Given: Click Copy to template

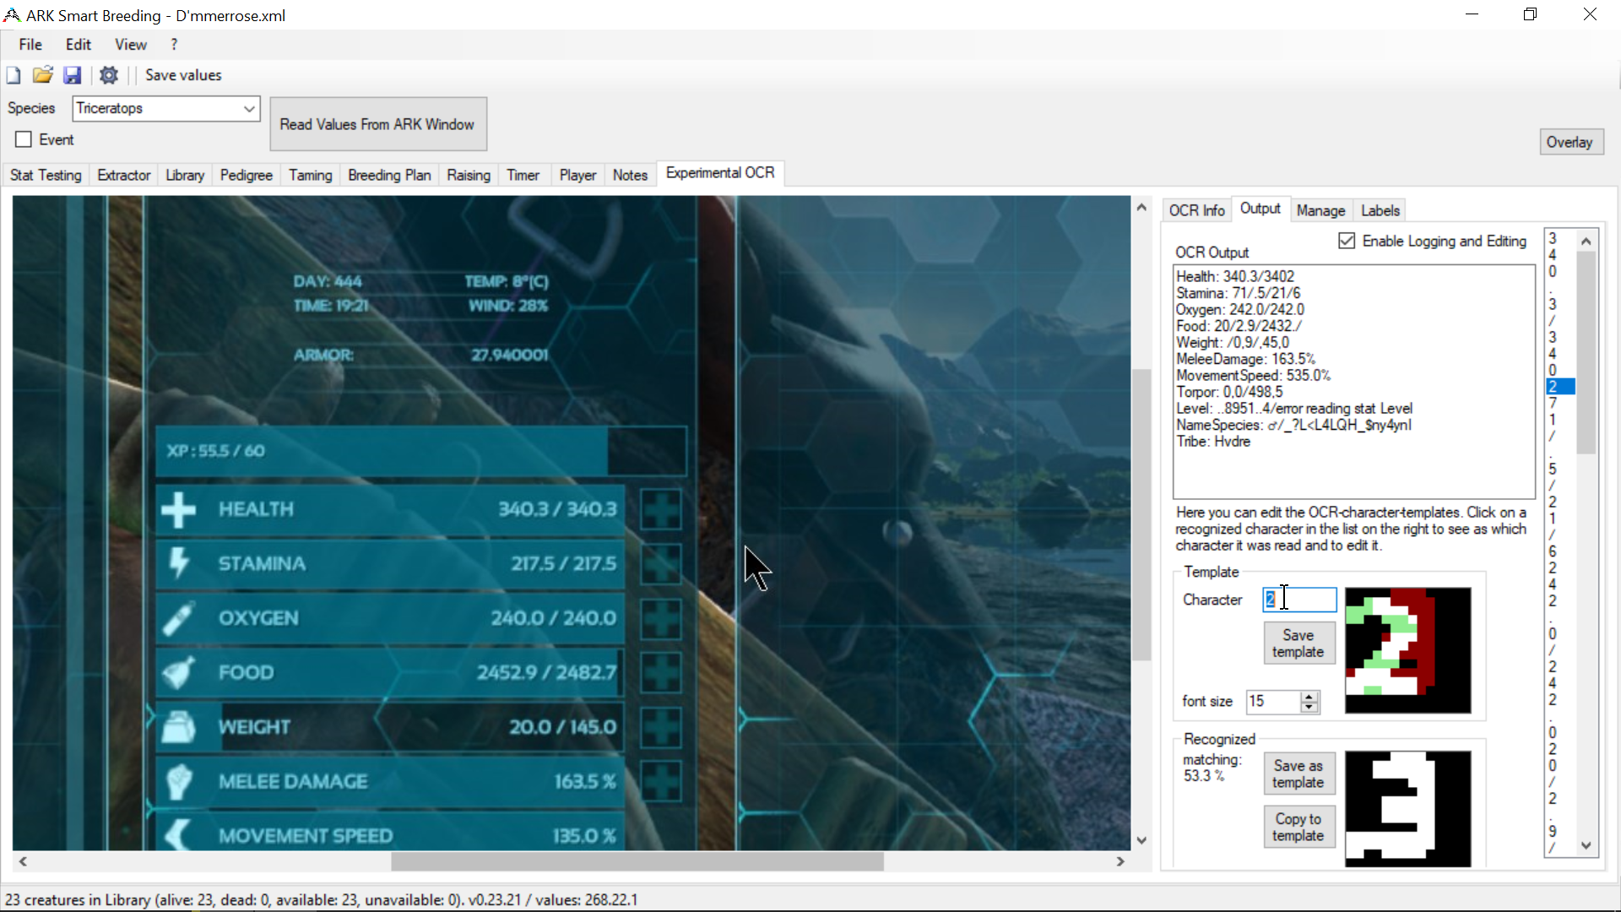Looking at the screenshot, I should (x=1298, y=827).
